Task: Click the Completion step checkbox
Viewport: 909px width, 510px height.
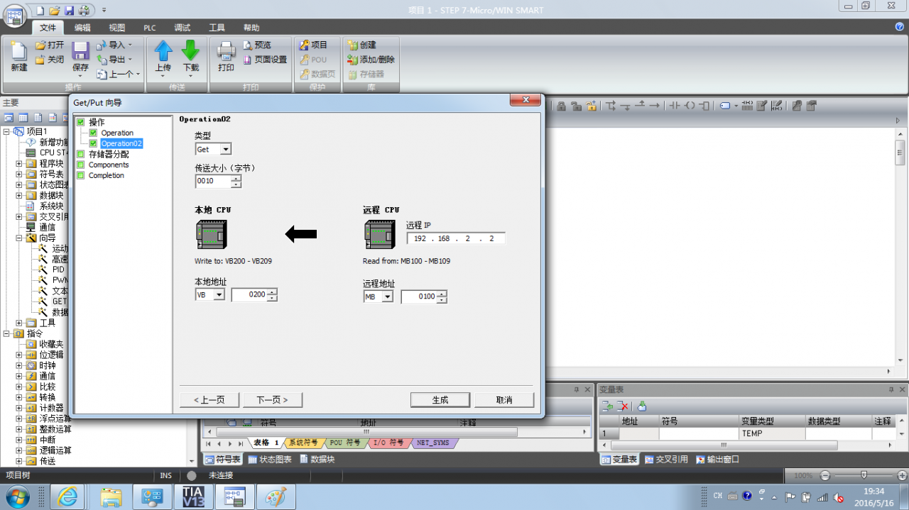Action: coord(80,175)
